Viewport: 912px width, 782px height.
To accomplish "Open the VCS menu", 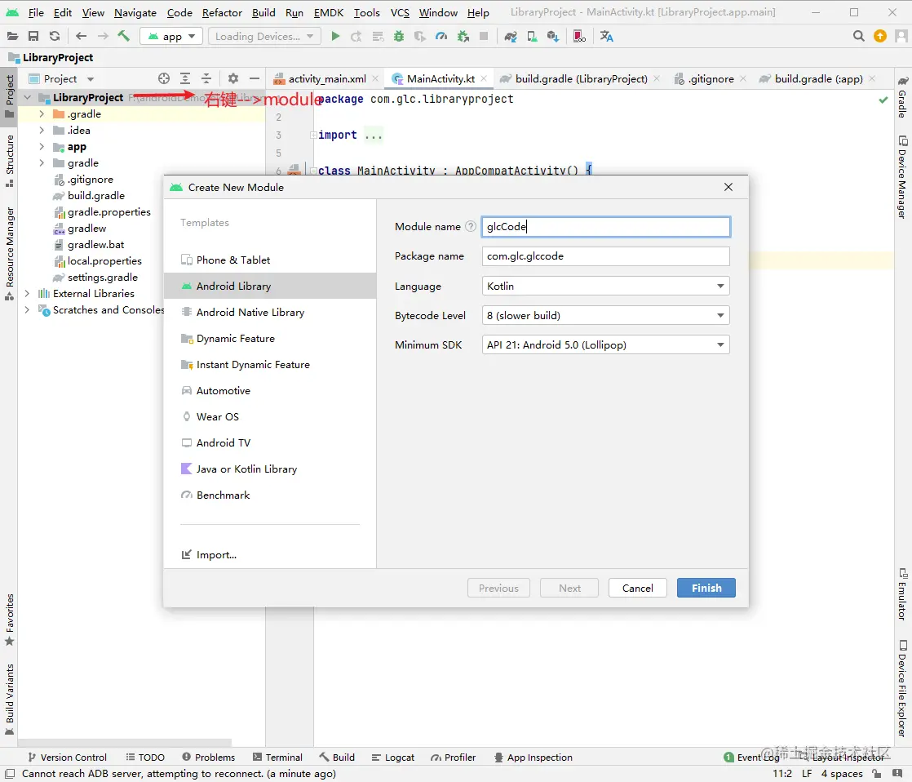I will (x=400, y=12).
